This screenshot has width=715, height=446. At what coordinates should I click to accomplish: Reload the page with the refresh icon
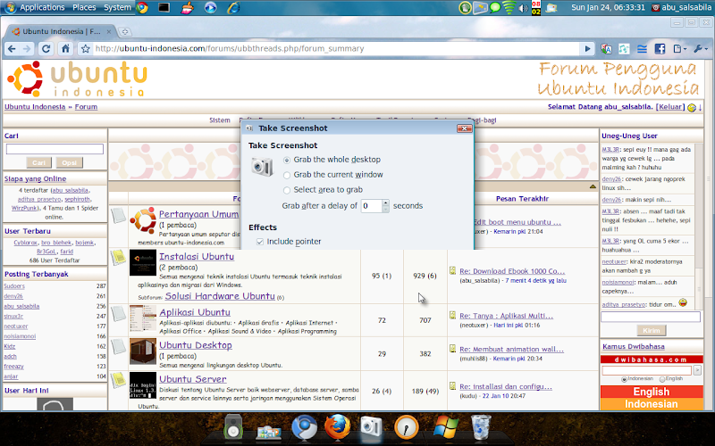(x=46, y=49)
